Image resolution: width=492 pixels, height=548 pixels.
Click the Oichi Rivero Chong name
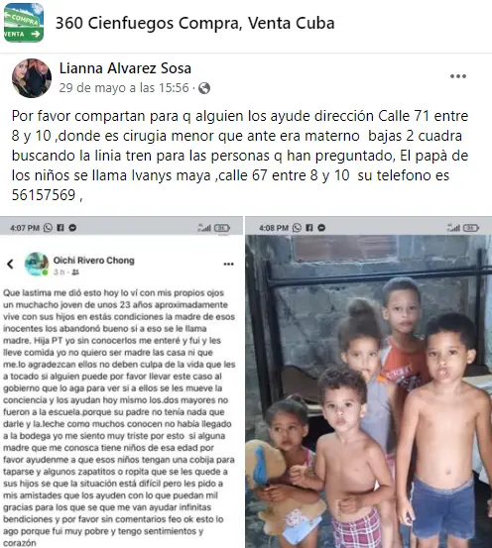click(x=94, y=261)
